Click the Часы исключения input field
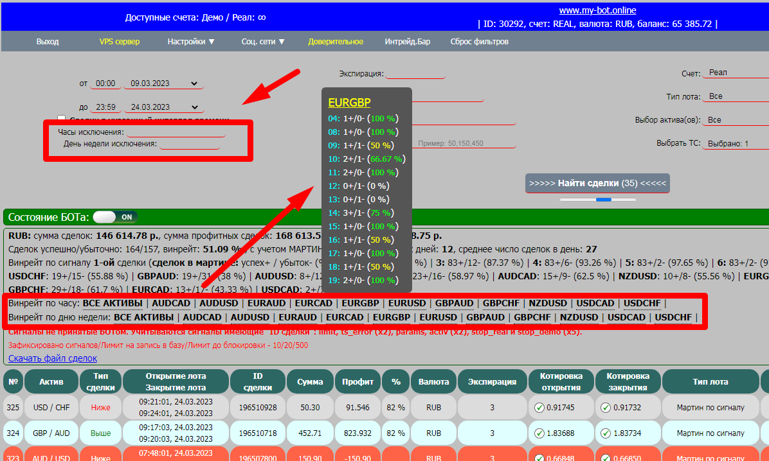The image size is (769, 461). tap(176, 132)
